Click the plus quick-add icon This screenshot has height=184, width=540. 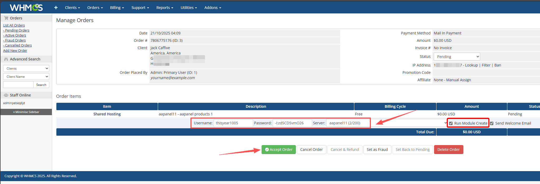(56, 8)
